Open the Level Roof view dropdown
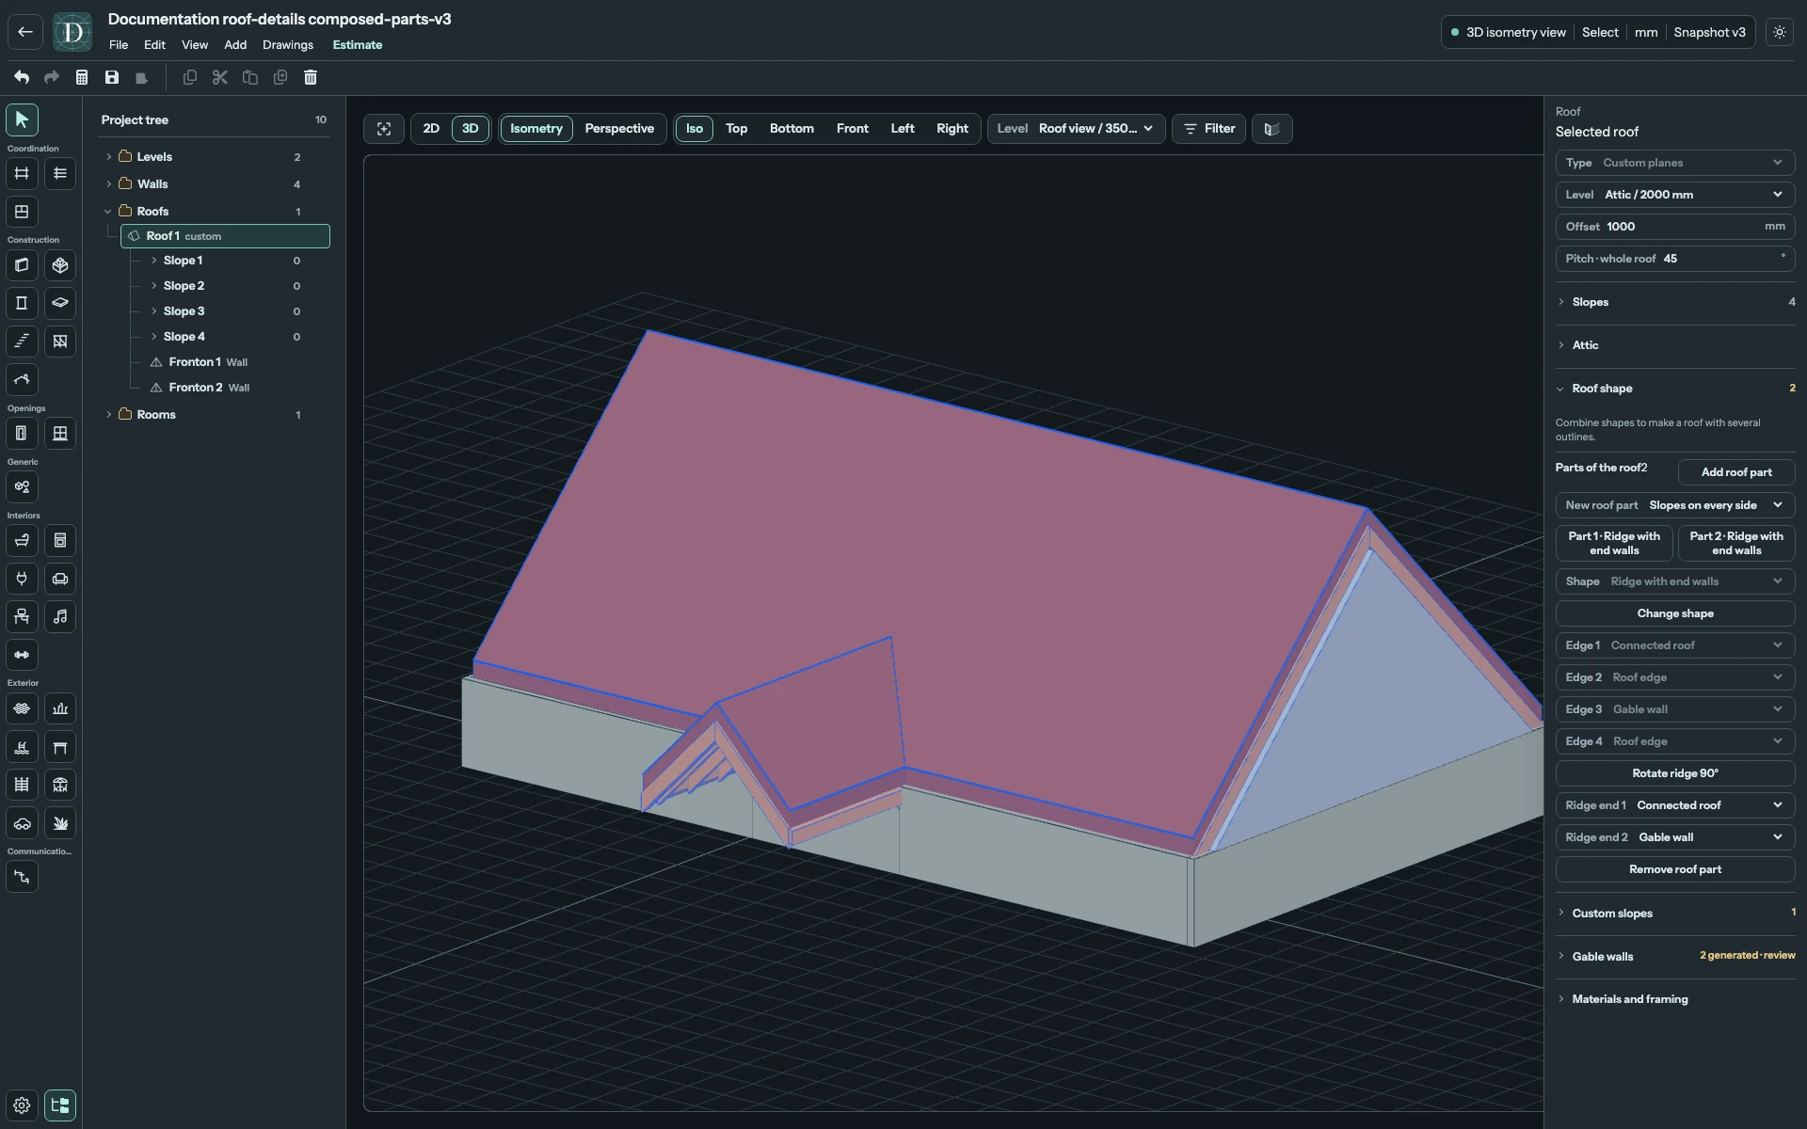Image resolution: width=1807 pixels, height=1129 pixels. (1077, 129)
